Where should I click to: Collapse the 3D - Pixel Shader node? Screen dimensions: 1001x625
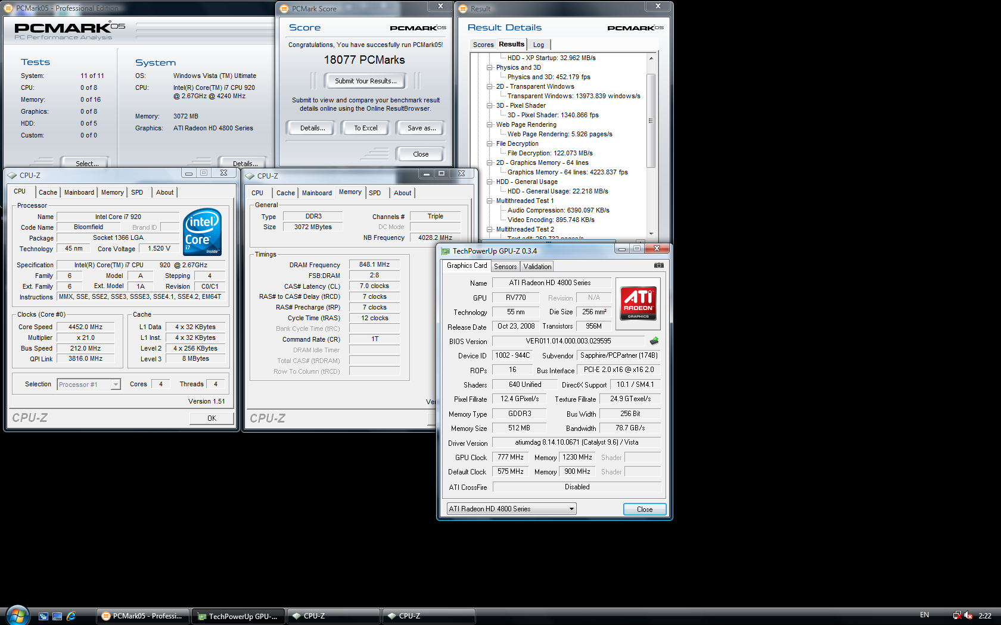click(490, 105)
